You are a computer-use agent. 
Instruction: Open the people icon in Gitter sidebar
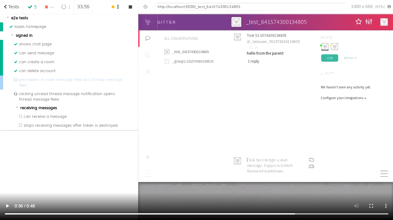coord(148,72)
